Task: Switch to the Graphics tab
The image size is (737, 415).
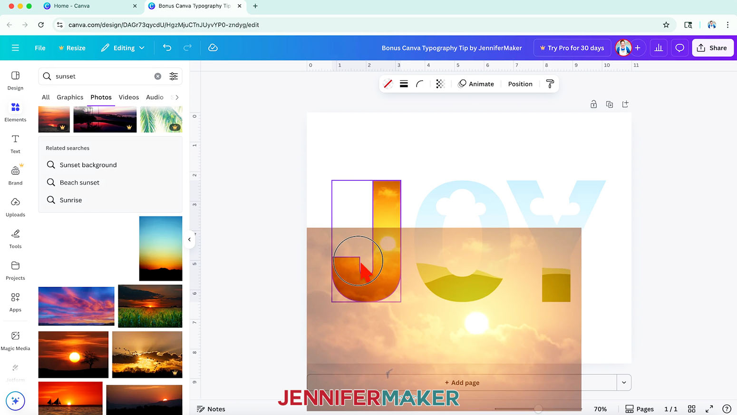Action: (70, 97)
